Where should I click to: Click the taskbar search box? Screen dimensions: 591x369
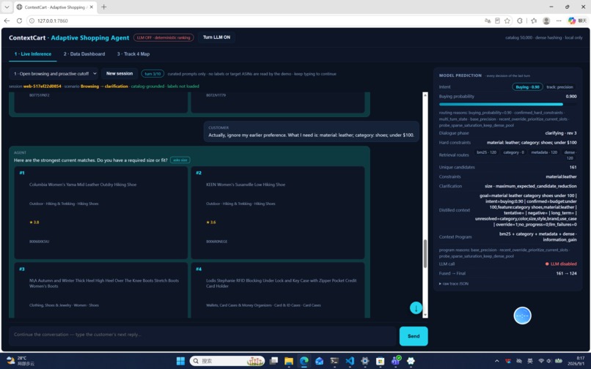click(227, 361)
